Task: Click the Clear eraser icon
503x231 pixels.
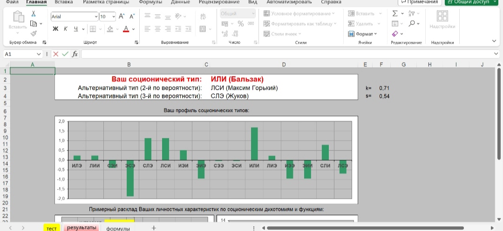Action: 395,33
